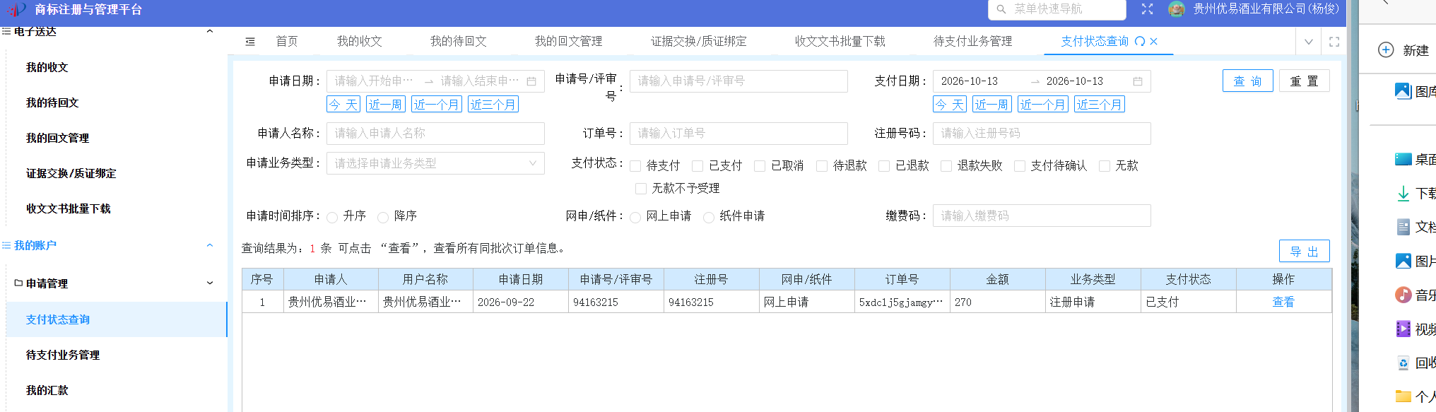Expand the 申请管理 submenu
Image resolution: width=1436 pixels, height=412 pixels.
pyautogui.click(x=209, y=283)
